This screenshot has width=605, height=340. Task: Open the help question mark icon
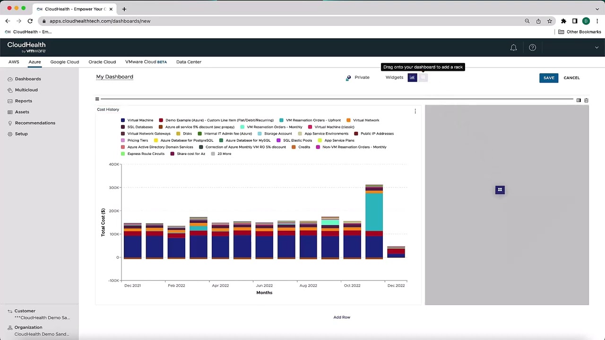(x=532, y=48)
